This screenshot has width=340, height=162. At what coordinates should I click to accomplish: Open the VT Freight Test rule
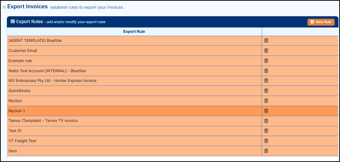click(x=22, y=141)
